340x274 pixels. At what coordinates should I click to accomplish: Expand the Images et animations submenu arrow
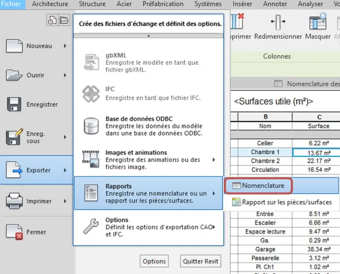pyautogui.click(x=214, y=160)
